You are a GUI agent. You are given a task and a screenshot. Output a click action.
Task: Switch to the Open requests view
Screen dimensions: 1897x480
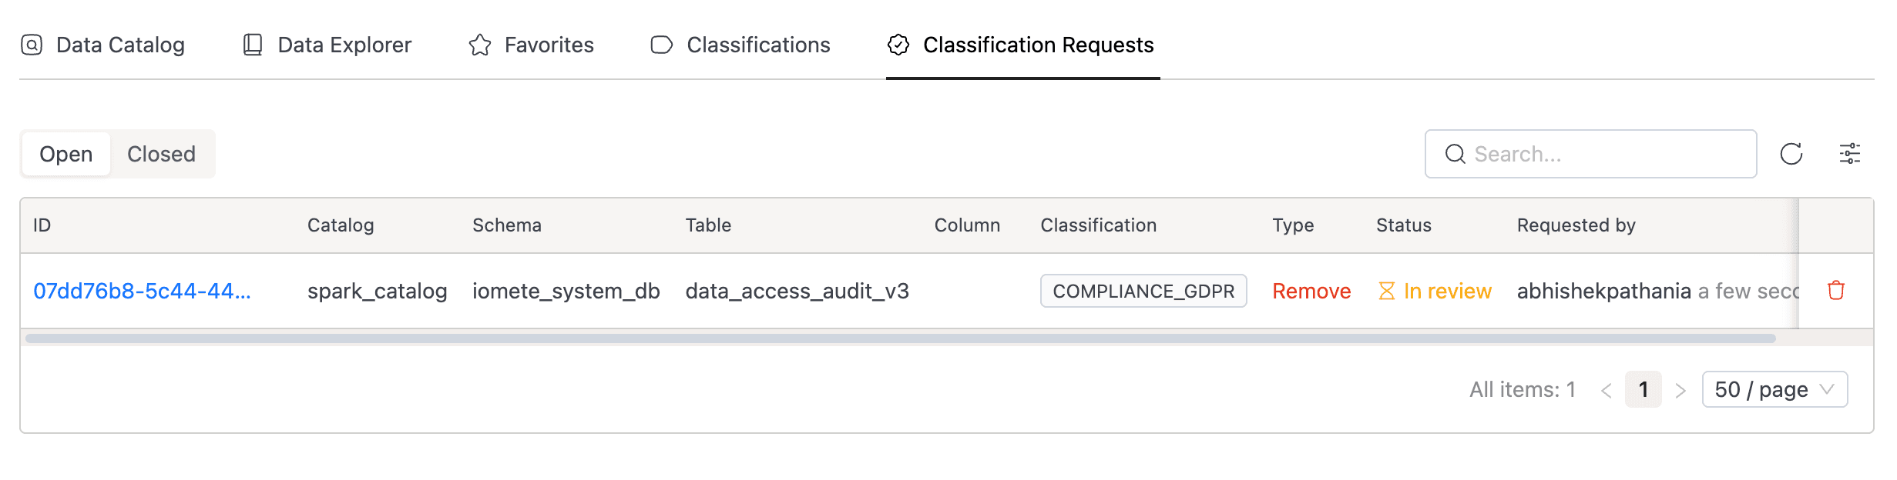[x=66, y=154]
